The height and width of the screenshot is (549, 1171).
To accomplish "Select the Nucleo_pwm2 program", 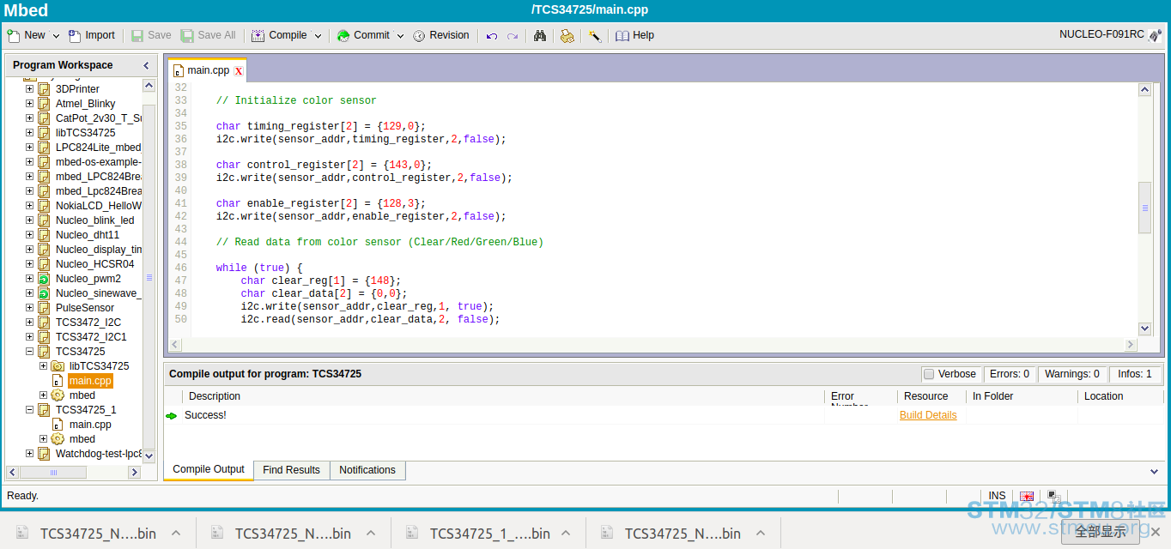I will pyautogui.click(x=88, y=279).
